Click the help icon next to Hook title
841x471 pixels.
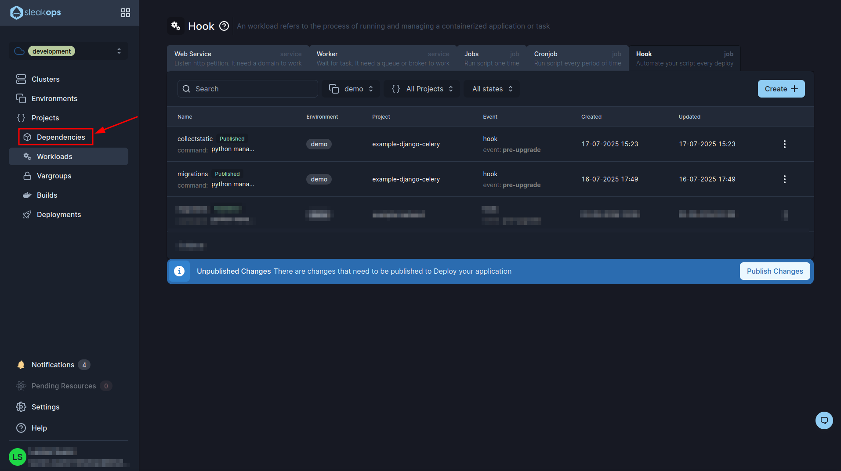pyautogui.click(x=224, y=26)
